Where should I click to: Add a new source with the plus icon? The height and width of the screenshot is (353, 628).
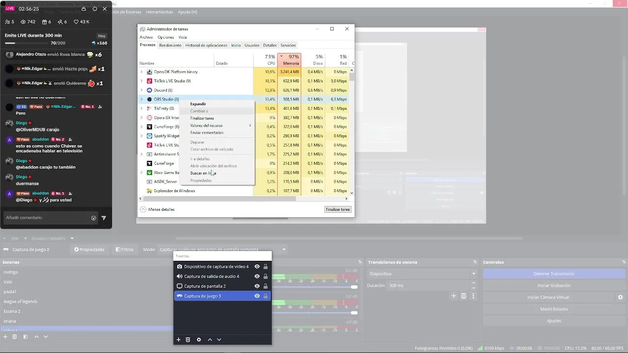click(179, 339)
